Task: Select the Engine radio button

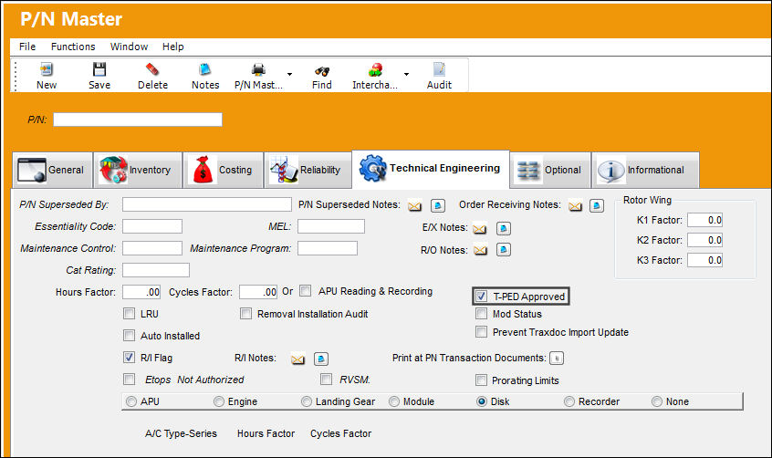Action: coord(219,401)
